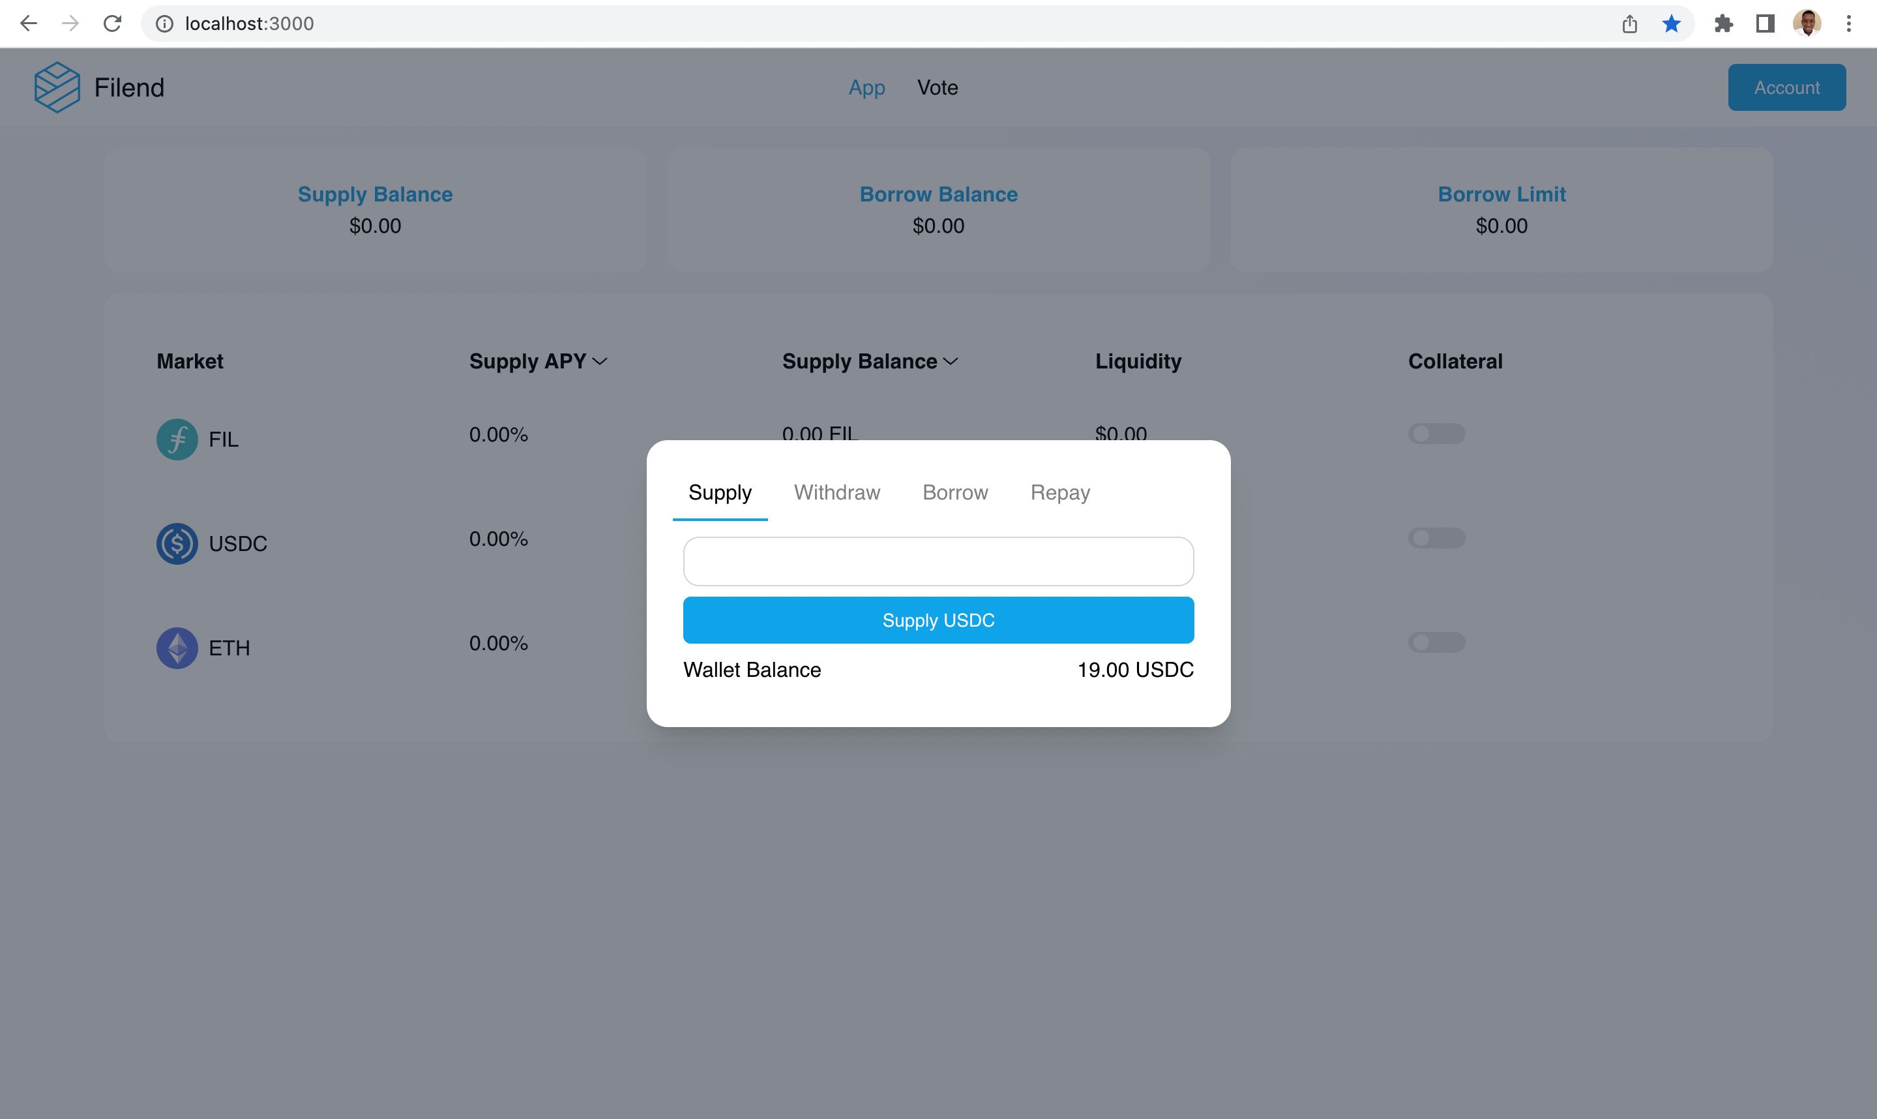The width and height of the screenshot is (1877, 1119).
Task: Click the FIL market name
Action: (x=224, y=440)
